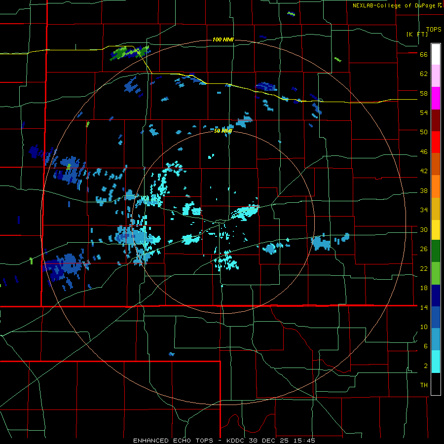Screen dimensions: 444x444
Task: Click the 50 legend value
Action: (424, 132)
